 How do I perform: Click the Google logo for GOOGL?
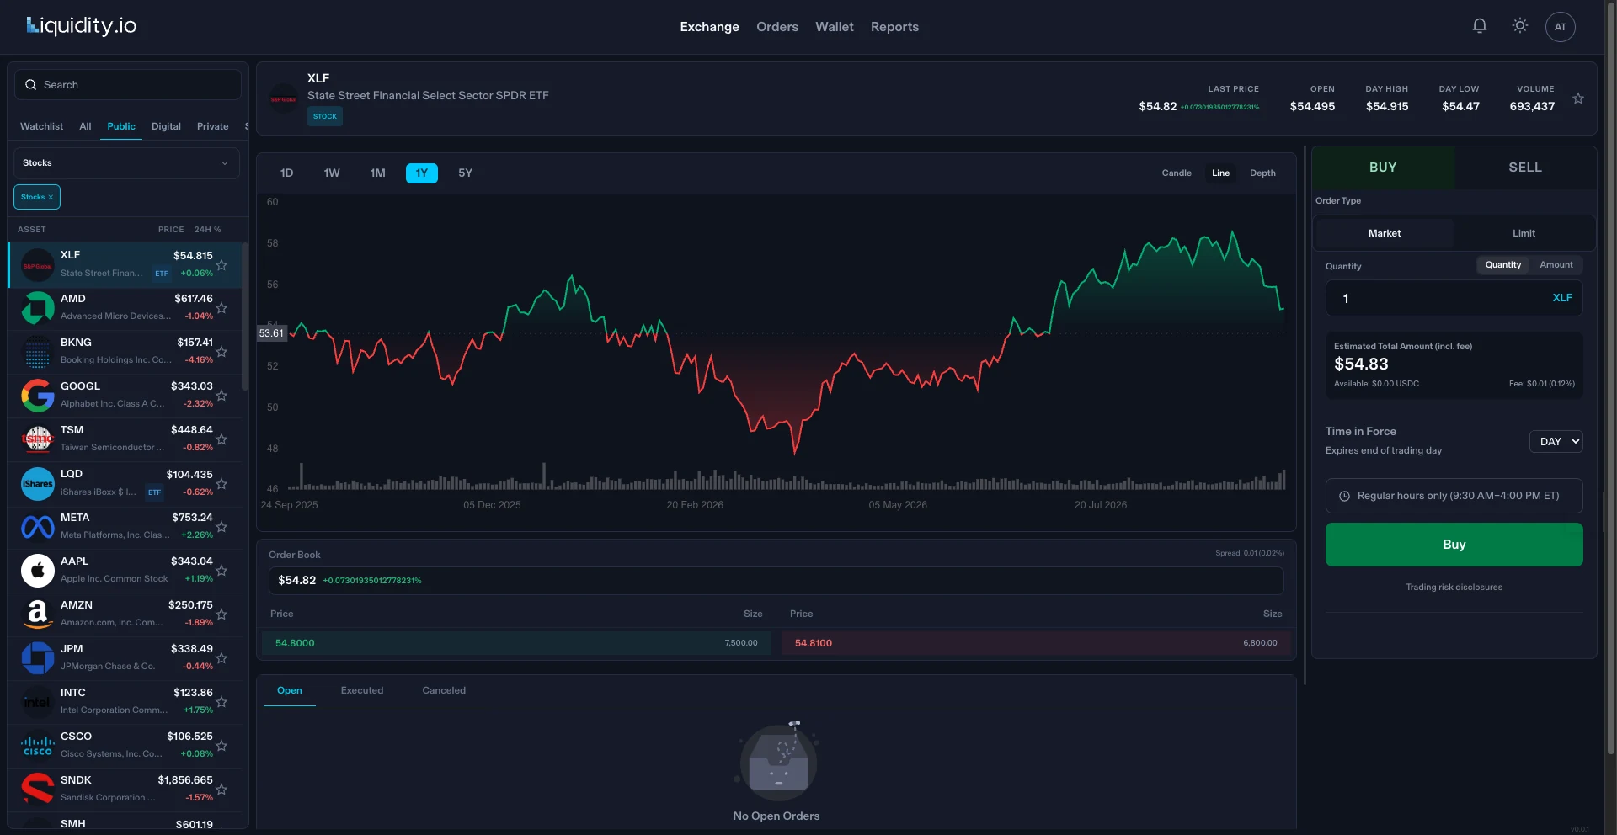point(37,396)
